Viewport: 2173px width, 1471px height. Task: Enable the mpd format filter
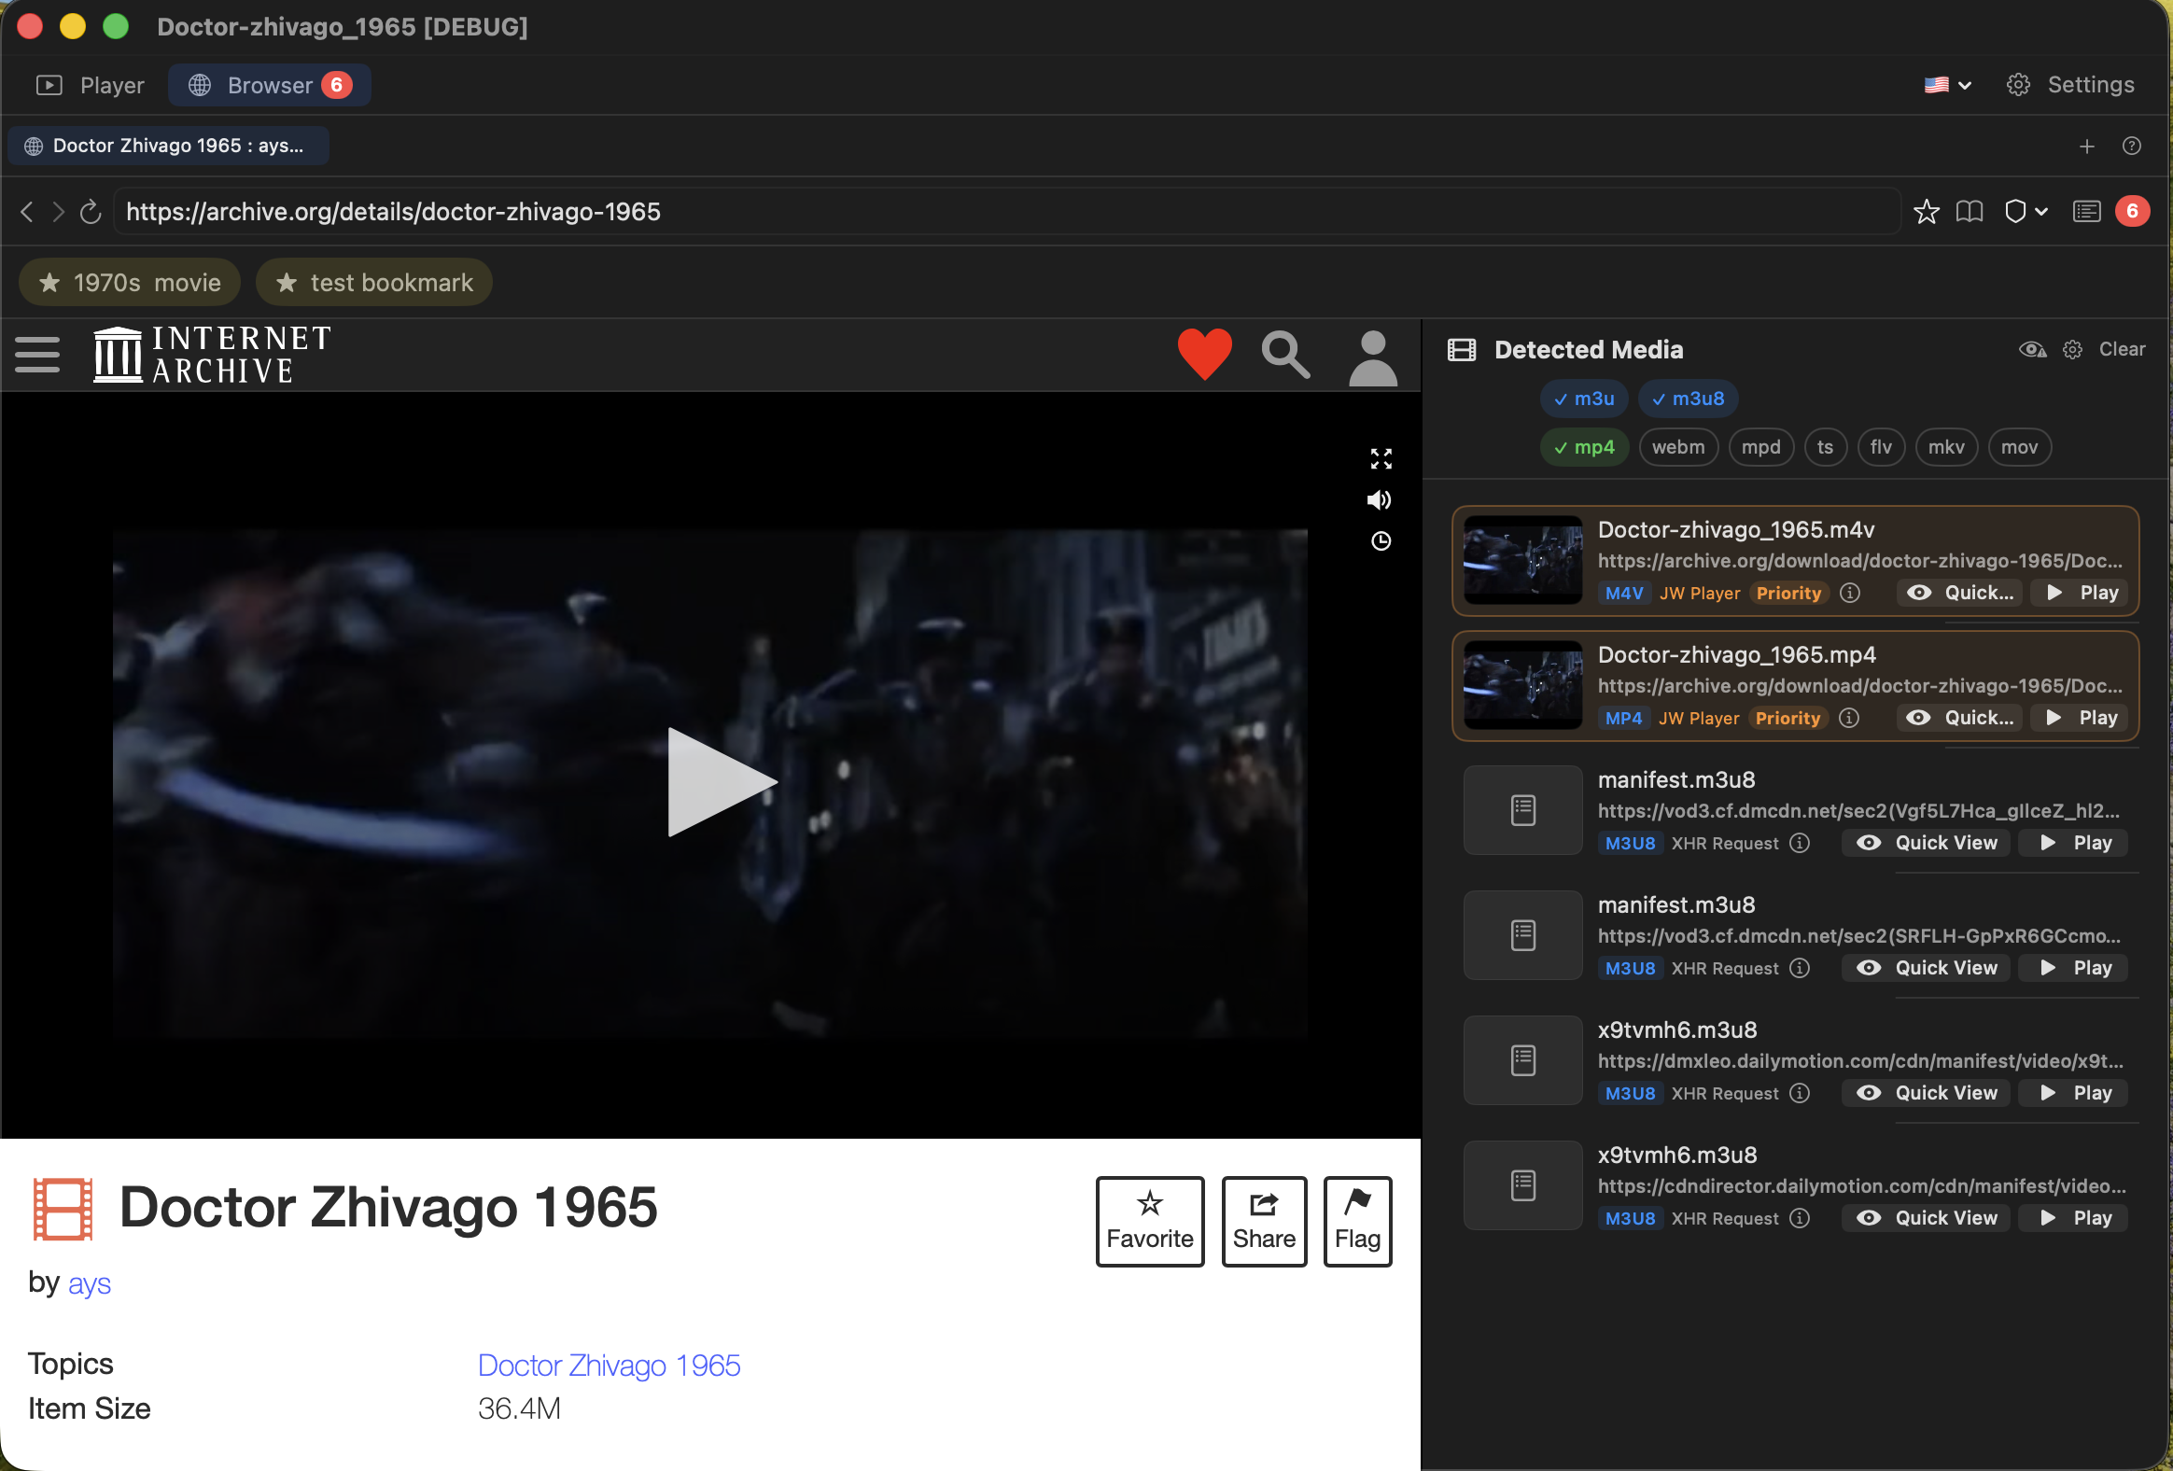click(1760, 447)
